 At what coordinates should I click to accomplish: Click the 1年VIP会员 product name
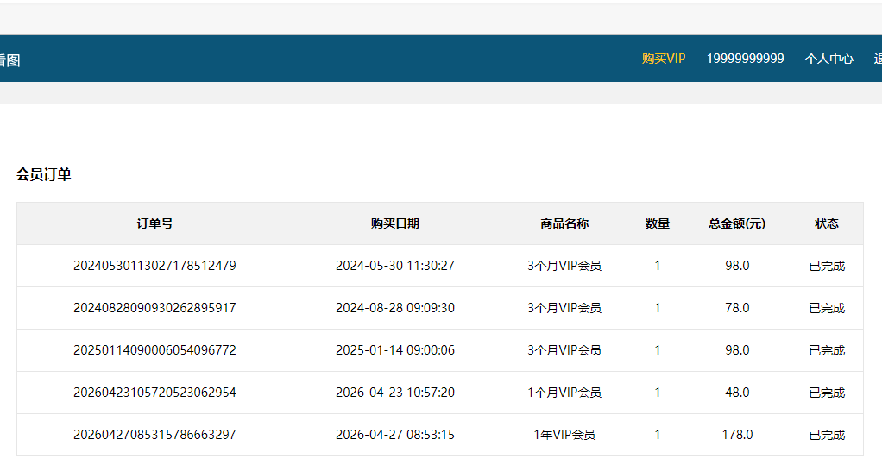[x=564, y=435]
